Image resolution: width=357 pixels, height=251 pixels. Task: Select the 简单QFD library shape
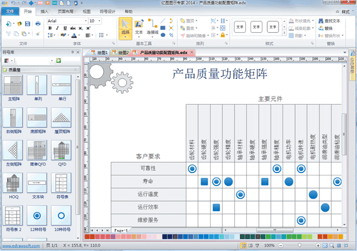[x=37, y=152]
